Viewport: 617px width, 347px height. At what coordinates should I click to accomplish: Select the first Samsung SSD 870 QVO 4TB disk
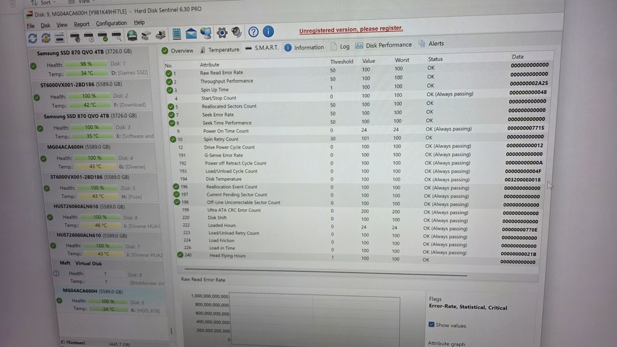(x=89, y=63)
